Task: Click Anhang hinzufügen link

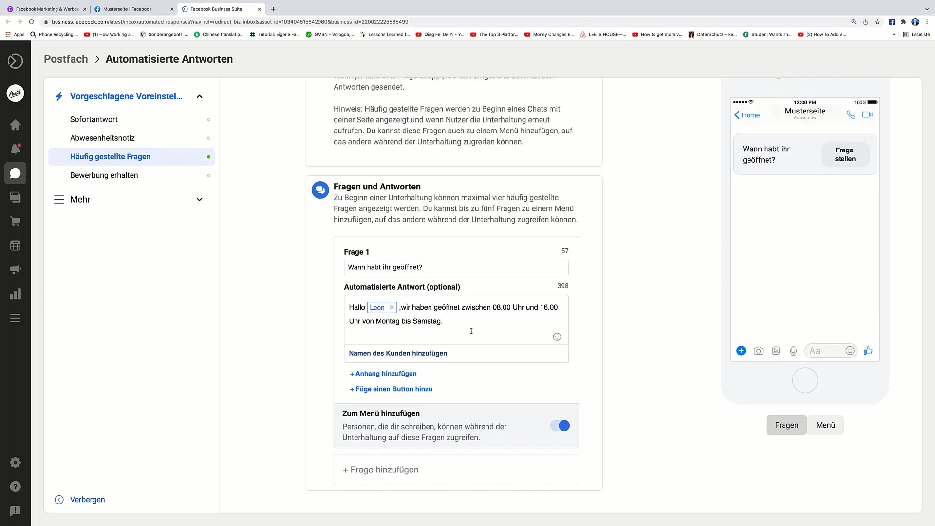Action: (x=383, y=373)
